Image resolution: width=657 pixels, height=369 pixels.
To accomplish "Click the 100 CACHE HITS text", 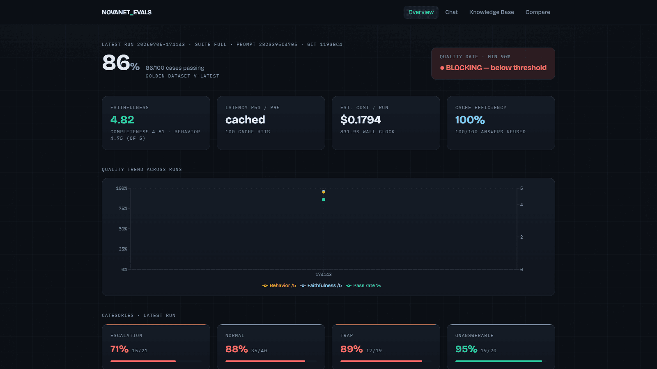I will point(248,132).
